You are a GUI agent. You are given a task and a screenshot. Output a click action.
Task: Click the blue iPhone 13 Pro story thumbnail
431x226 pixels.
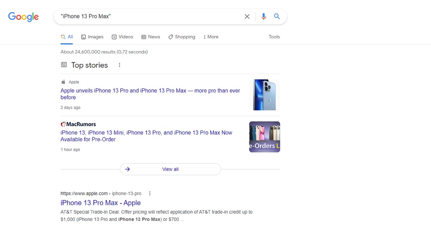(x=264, y=94)
